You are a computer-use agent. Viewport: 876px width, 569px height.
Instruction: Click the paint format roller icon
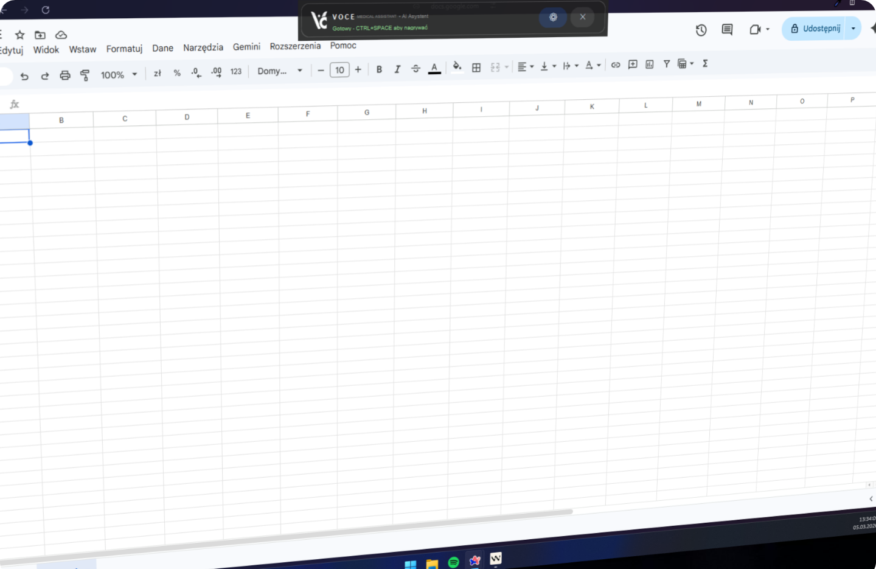tap(85, 75)
